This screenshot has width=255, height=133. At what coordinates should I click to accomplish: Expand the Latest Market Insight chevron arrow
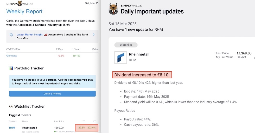point(94,34)
